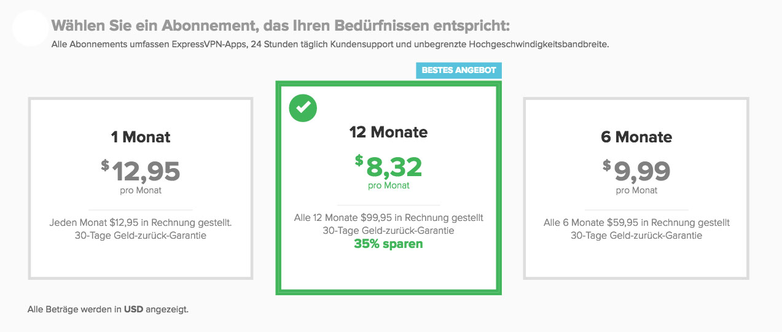Click the 30-Tage guarantee text under 6 Monate
Image resolution: width=782 pixels, height=332 pixels.
(636, 235)
